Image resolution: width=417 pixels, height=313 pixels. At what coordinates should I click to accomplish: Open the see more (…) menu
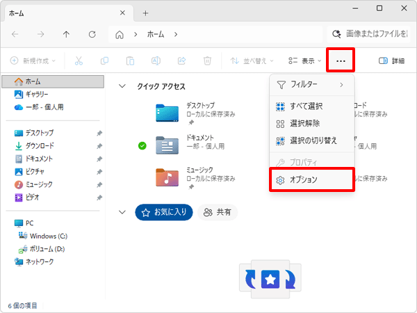click(341, 61)
